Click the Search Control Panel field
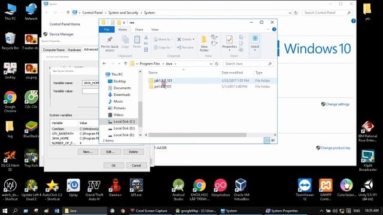This screenshot has width=383, height=215. (x=327, y=13)
